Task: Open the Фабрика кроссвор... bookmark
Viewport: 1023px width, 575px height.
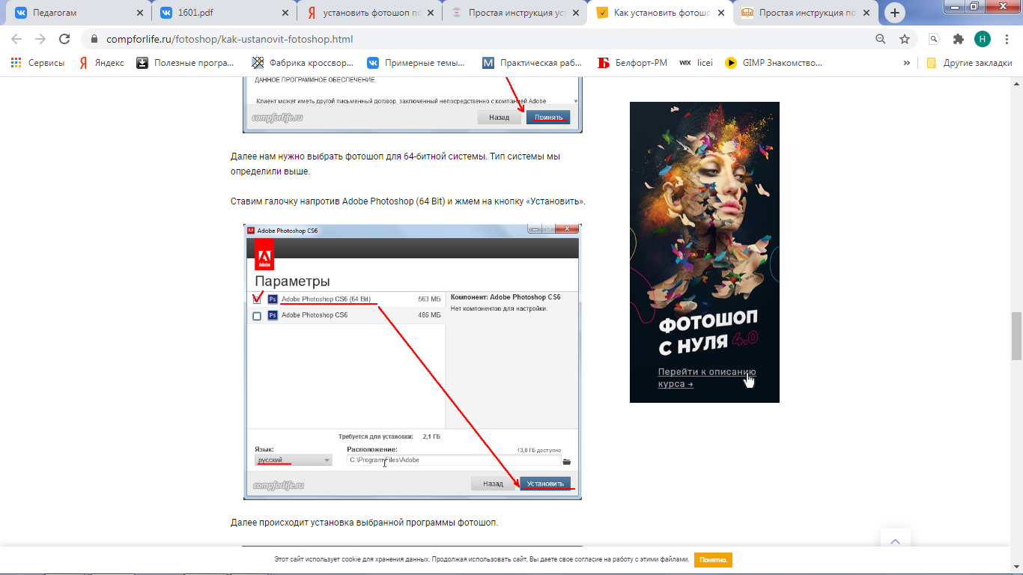Action: click(x=303, y=63)
